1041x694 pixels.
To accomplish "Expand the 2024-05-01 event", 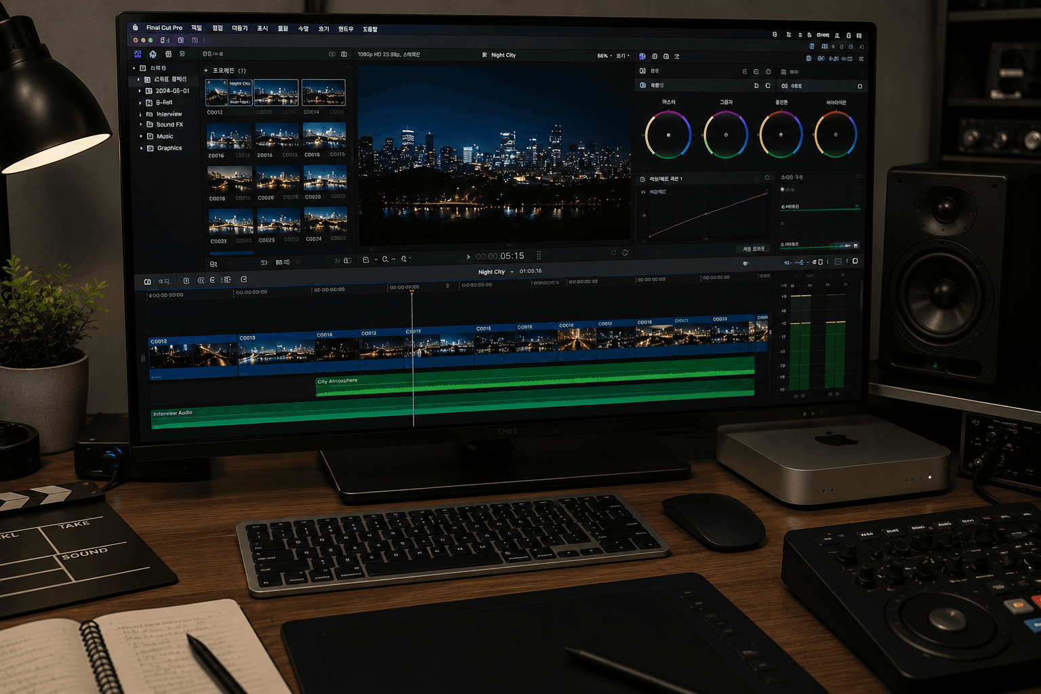I will (x=140, y=91).
